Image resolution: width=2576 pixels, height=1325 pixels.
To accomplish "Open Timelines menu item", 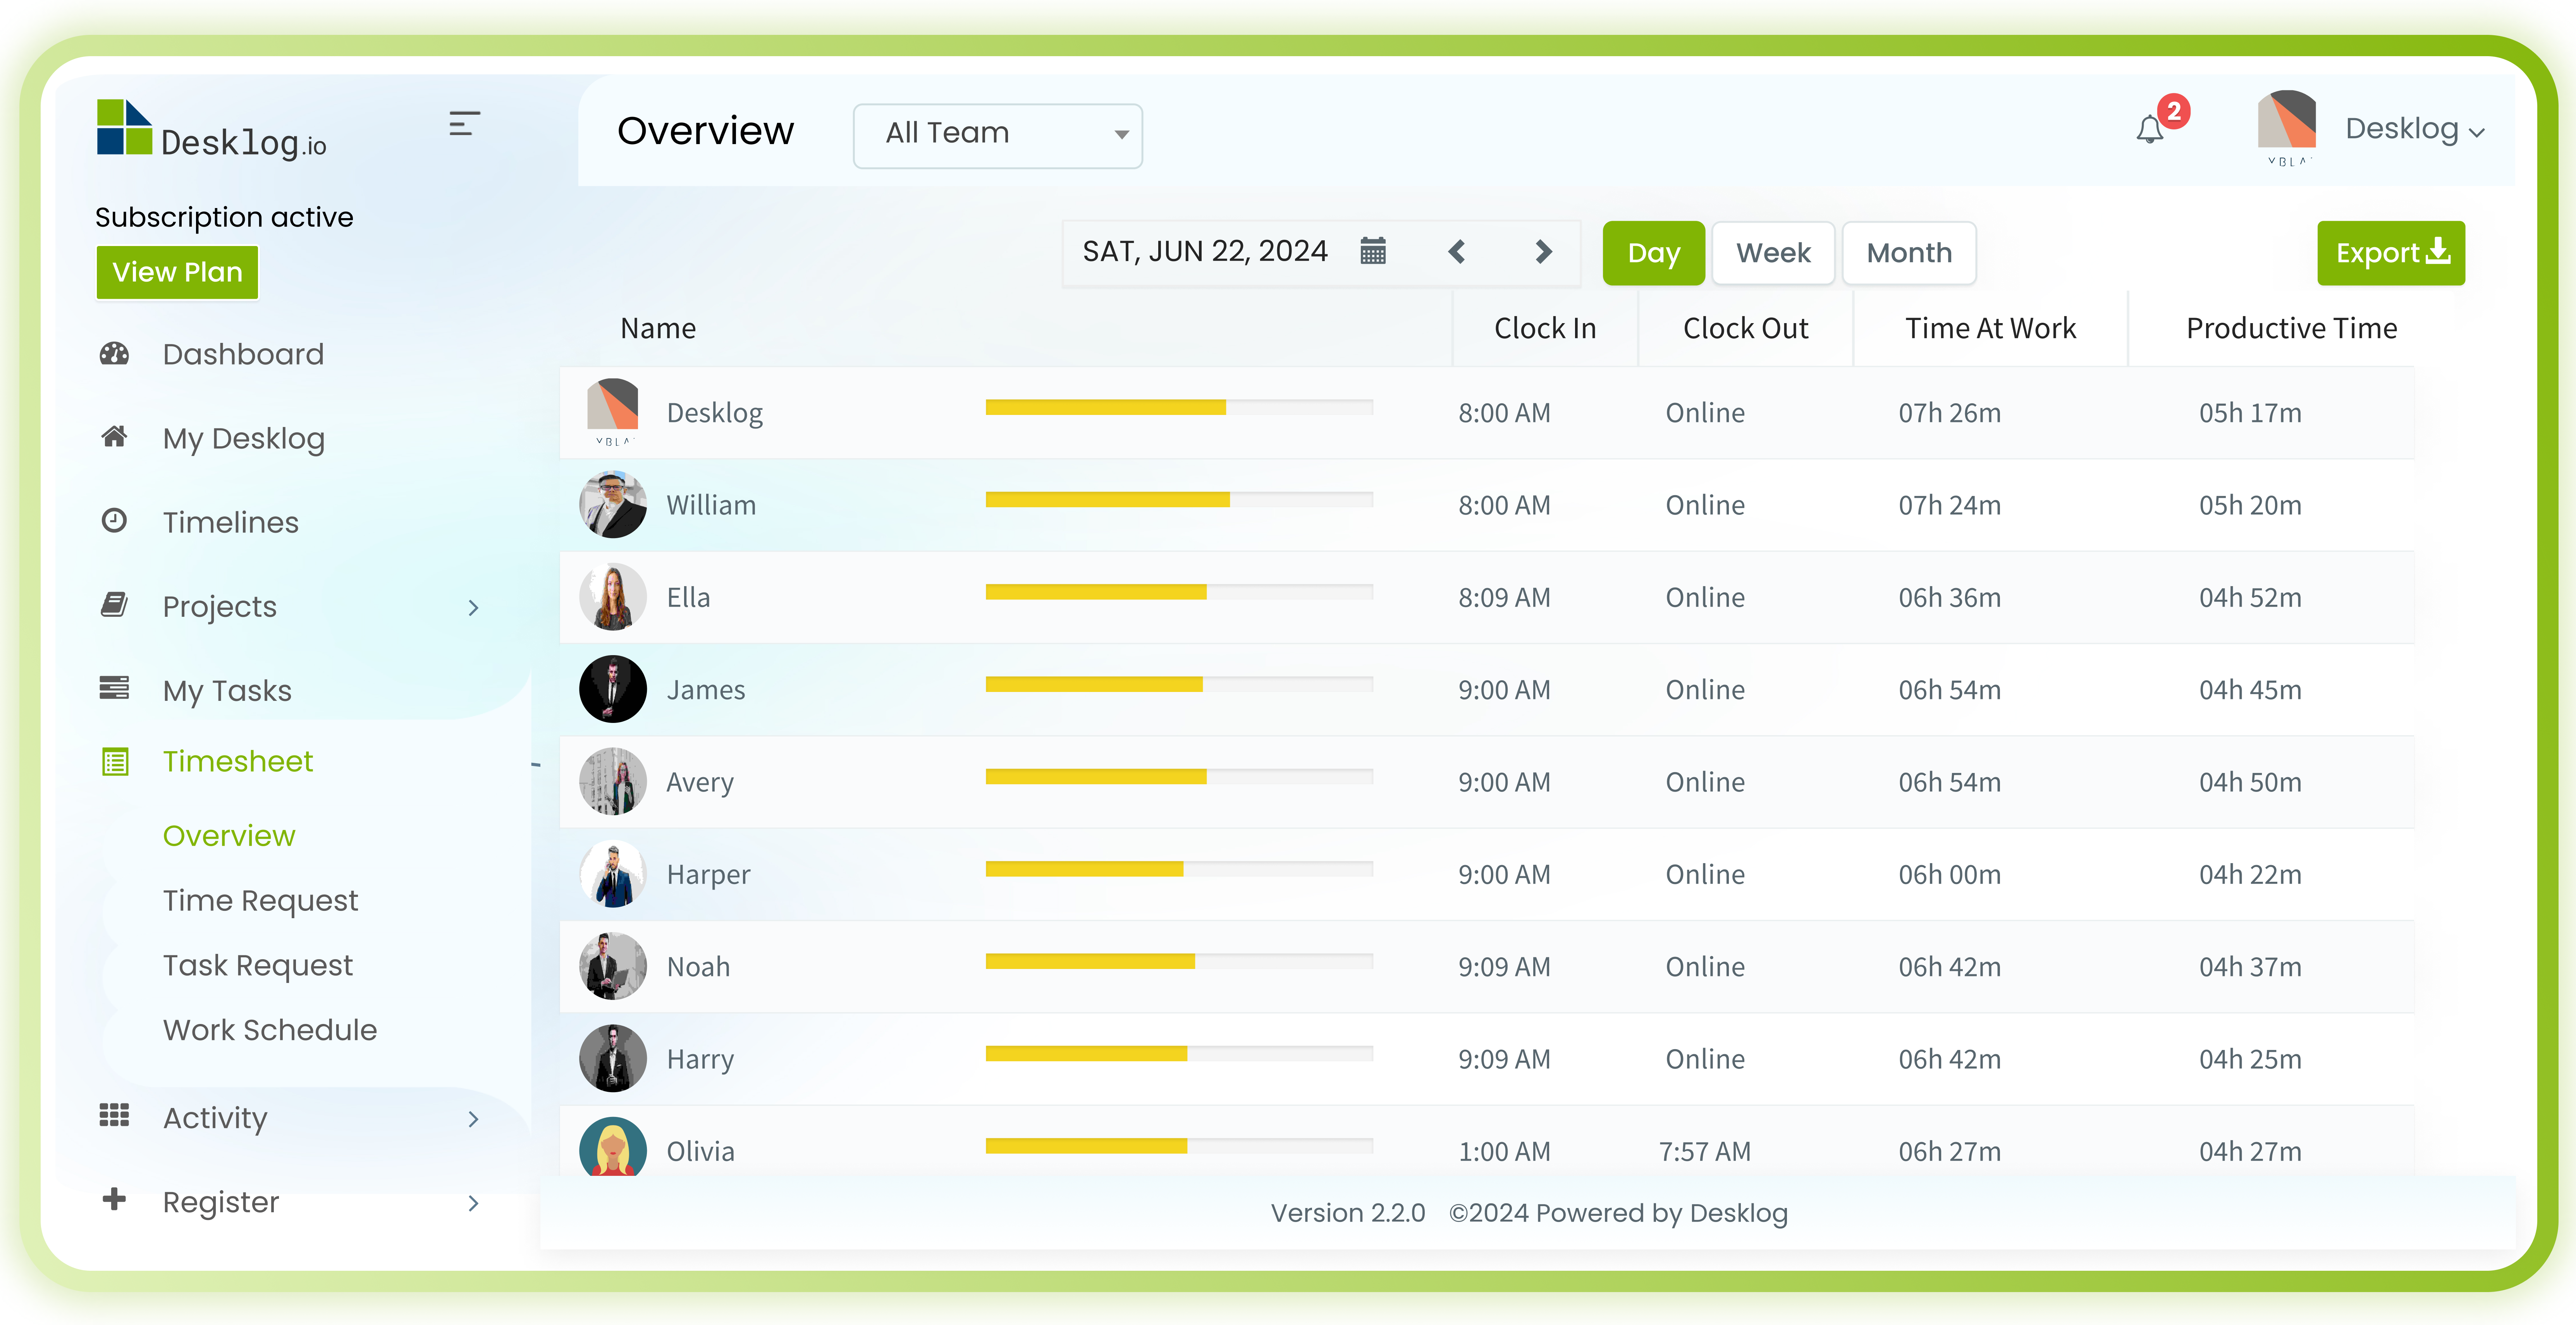I will coord(230,522).
